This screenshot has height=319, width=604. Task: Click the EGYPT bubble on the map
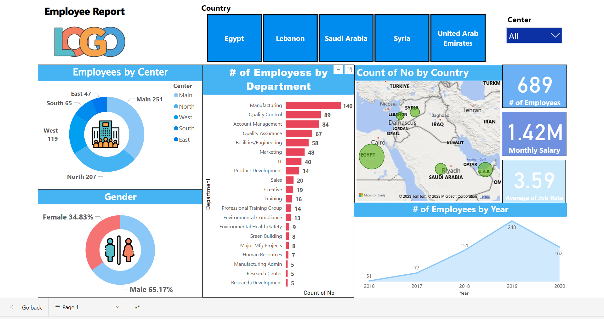pyautogui.click(x=372, y=157)
